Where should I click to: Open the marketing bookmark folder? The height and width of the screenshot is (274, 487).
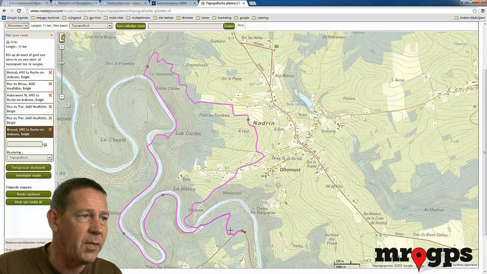(222, 18)
